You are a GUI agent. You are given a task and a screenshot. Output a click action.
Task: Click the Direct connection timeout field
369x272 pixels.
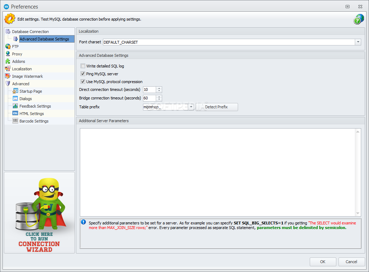click(149, 89)
